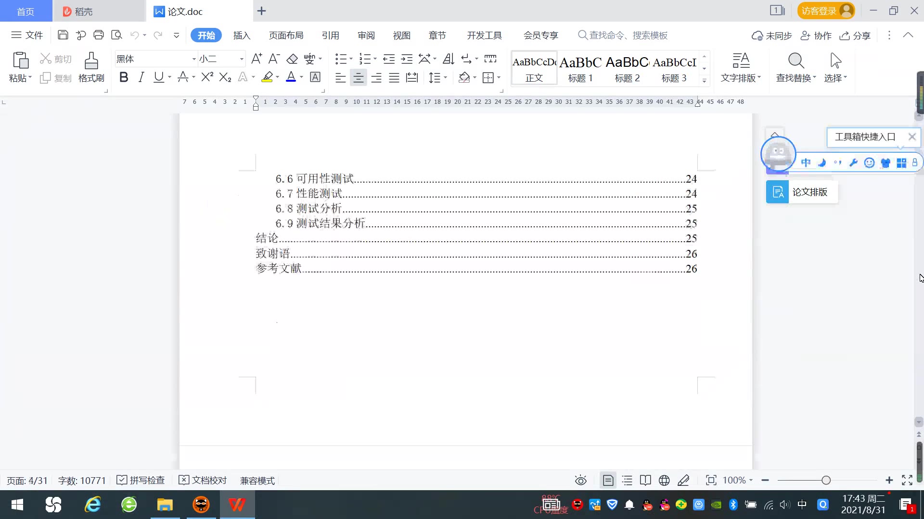Decrease font size with A- icon
The height and width of the screenshot is (519, 924).
tap(274, 59)
